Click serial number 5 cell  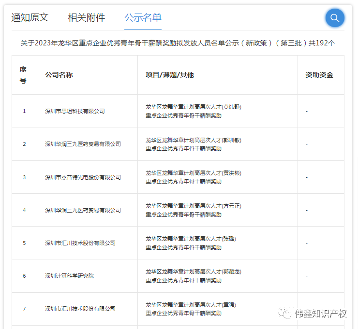coord(24,243)
